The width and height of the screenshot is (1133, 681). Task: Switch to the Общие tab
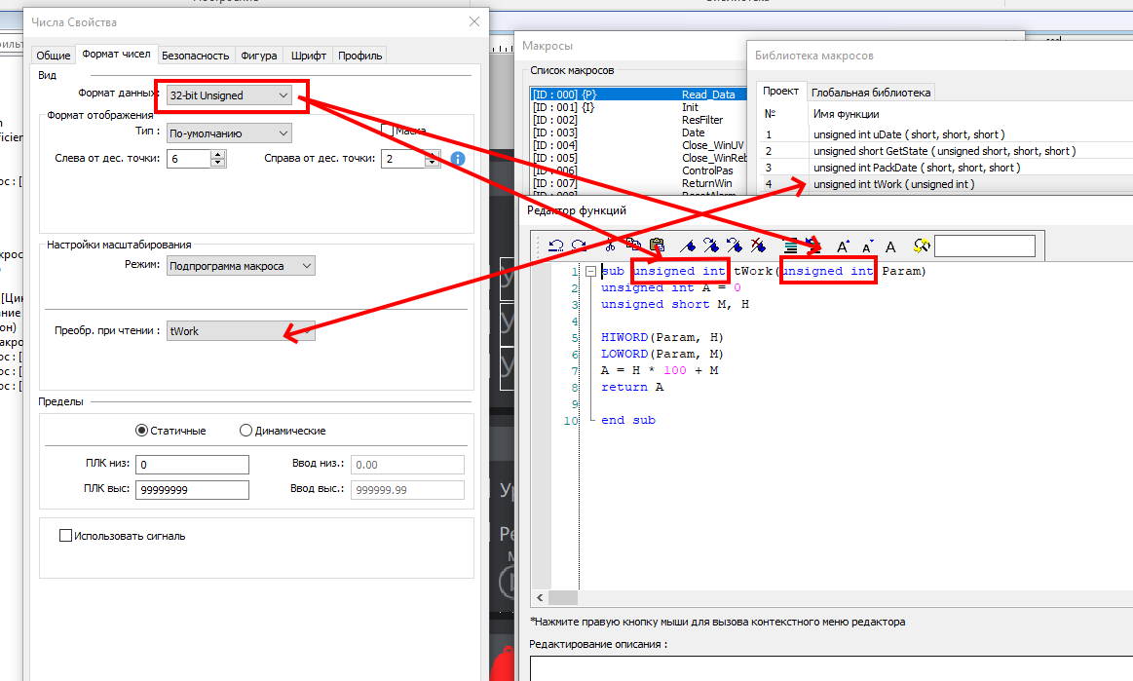click(54, 55)
